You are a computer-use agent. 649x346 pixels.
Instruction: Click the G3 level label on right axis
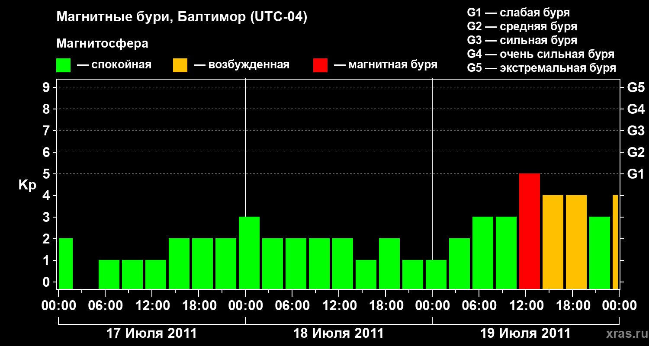pos(636,131)
